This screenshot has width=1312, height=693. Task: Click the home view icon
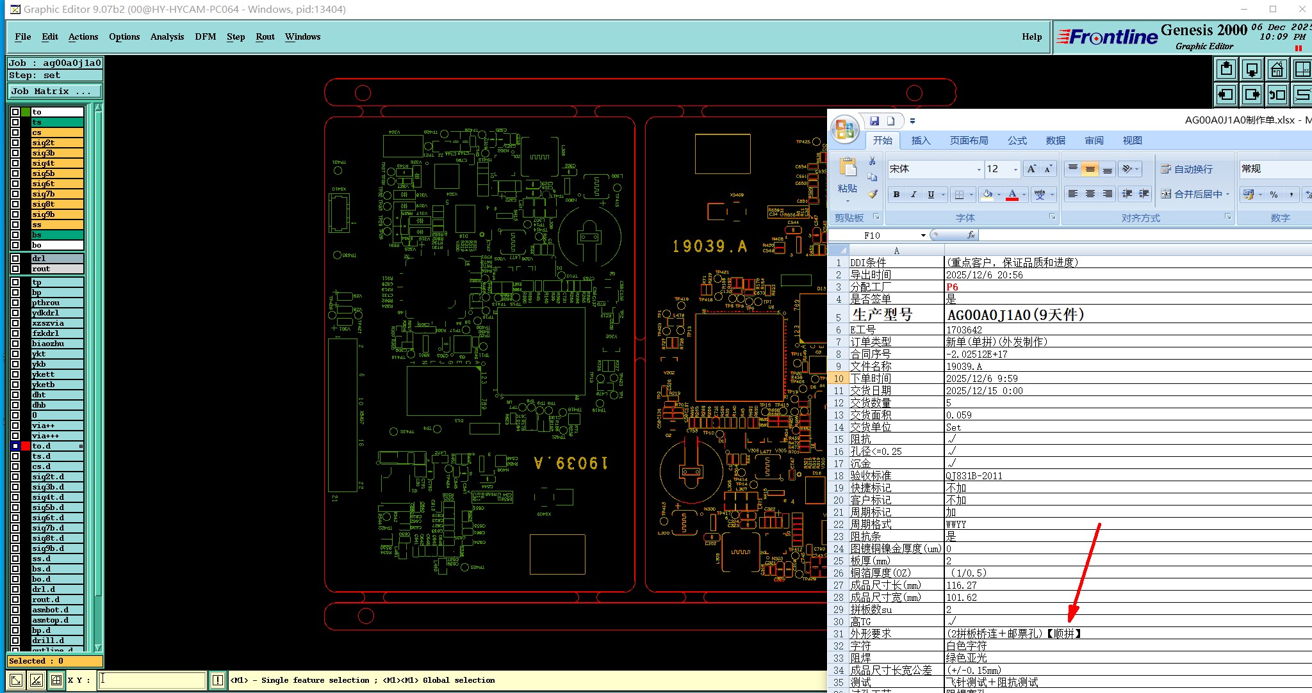1277,69
